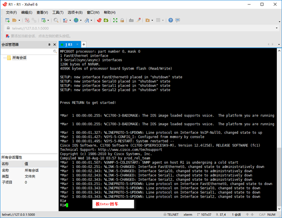The image size is (282, 218).
Task: Open the 窗口(W) menu
Action: tap(93, 13)
